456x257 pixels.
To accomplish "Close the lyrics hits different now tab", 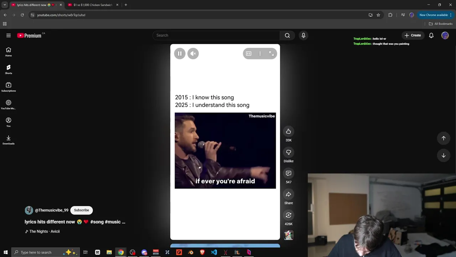I will (x=61, y=5).
